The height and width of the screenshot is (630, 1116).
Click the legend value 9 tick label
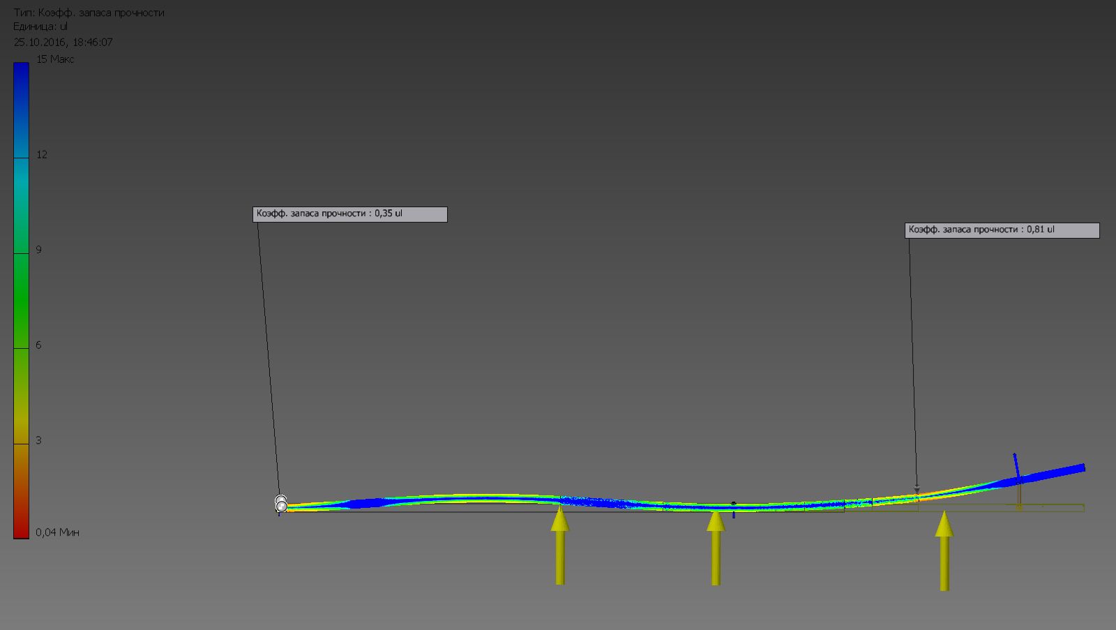tap(39, 250)
